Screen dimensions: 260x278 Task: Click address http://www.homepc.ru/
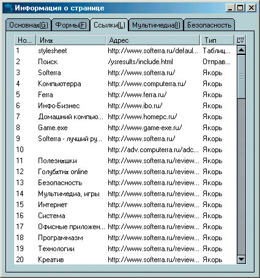pyautogui.click(x=143, y=117)
